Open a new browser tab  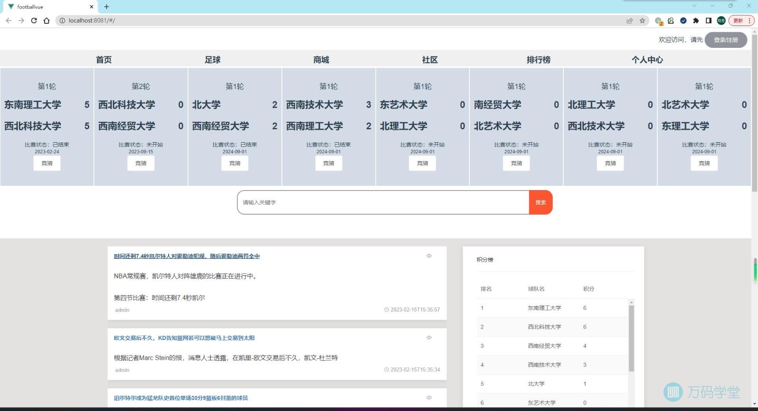tap(107, 7)
